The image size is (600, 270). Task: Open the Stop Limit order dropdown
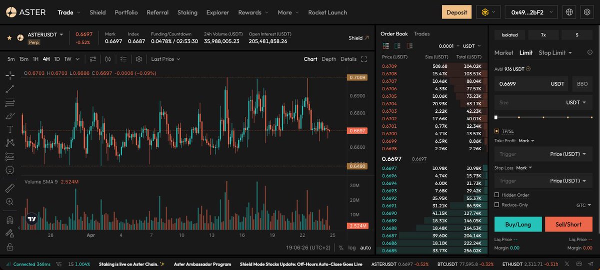(555, 52)
